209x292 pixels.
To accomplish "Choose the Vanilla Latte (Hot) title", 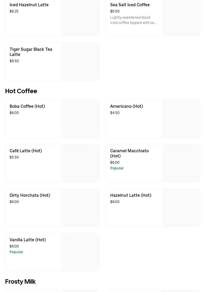I will [x=28, y=240].
